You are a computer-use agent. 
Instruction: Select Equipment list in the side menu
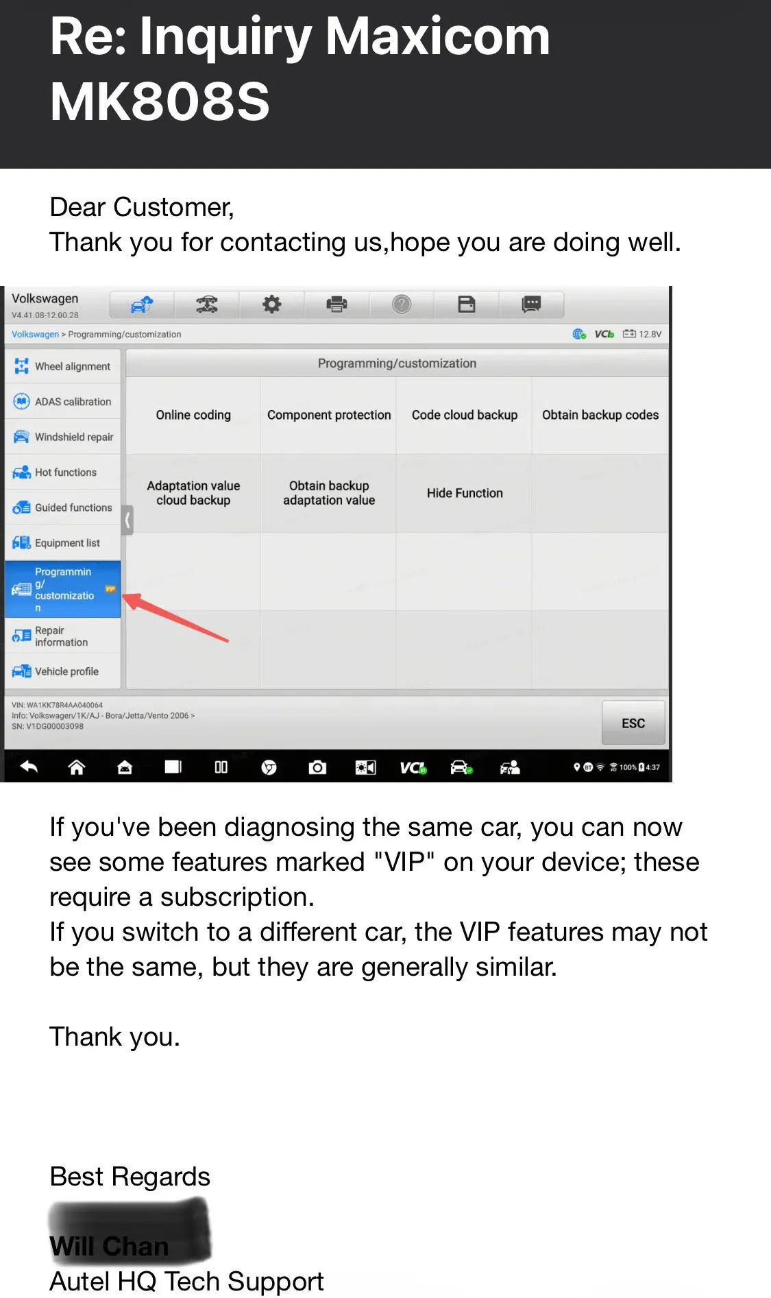tap(63, 543)
